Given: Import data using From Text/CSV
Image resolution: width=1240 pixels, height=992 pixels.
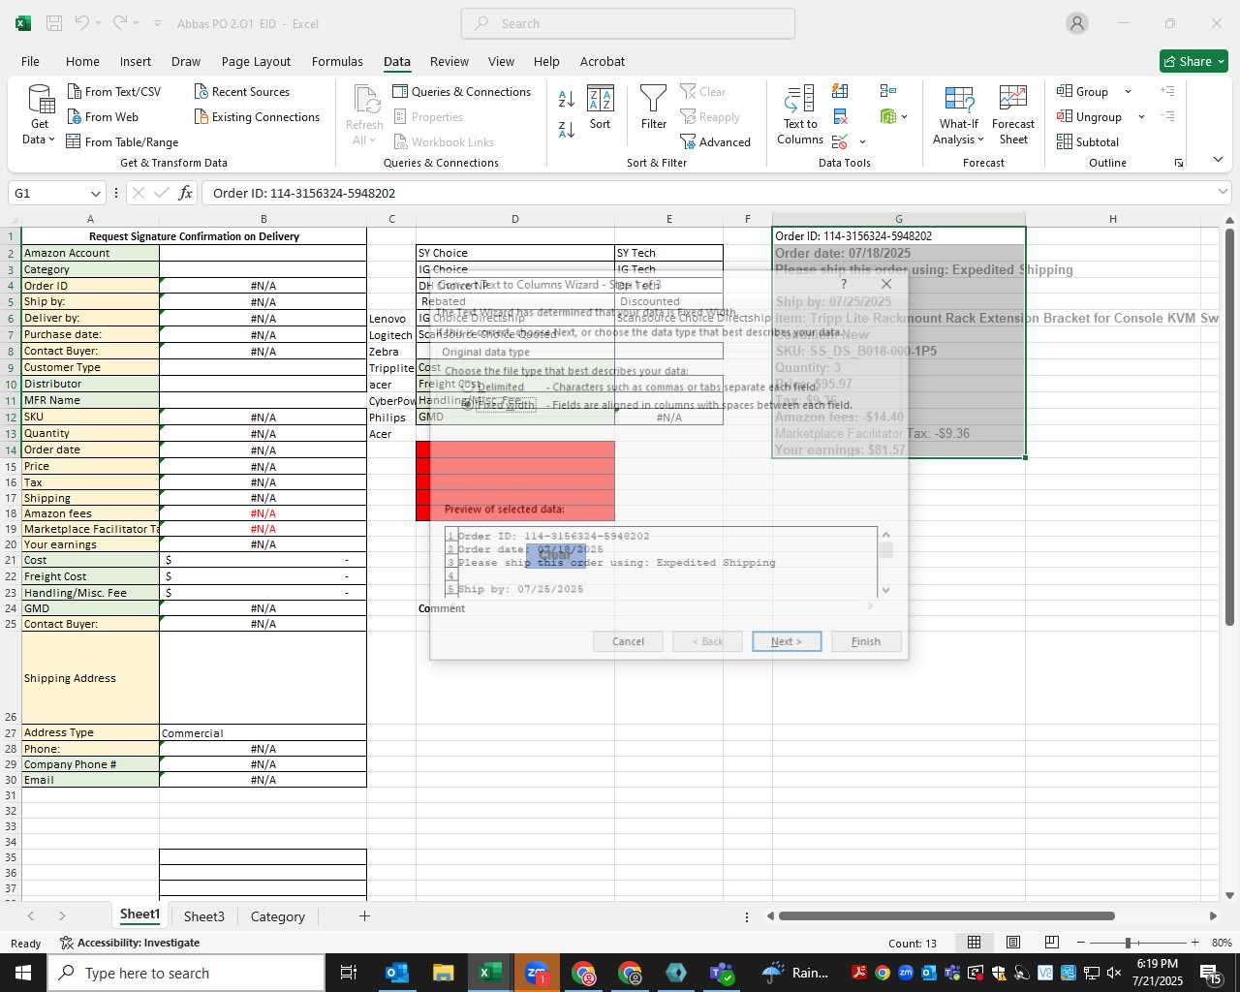Looking at the screenshot, I should point(114,91).
